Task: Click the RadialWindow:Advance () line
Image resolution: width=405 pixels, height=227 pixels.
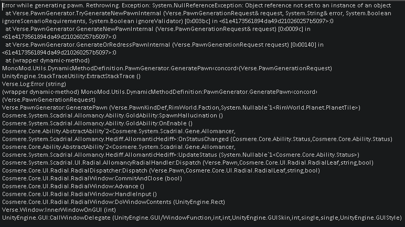Action: [x=73, y=186]
